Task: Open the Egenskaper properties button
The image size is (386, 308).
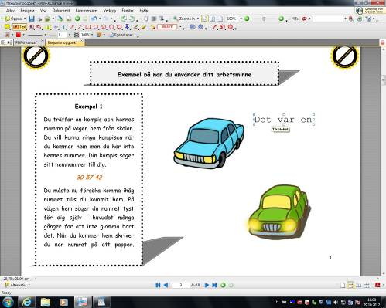Action: click(122, 35)
